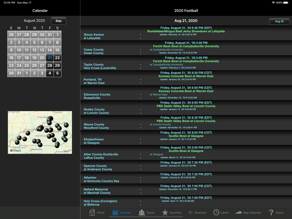Select 'at Anderson County' row text
The image size is (292, 219).
98,169
